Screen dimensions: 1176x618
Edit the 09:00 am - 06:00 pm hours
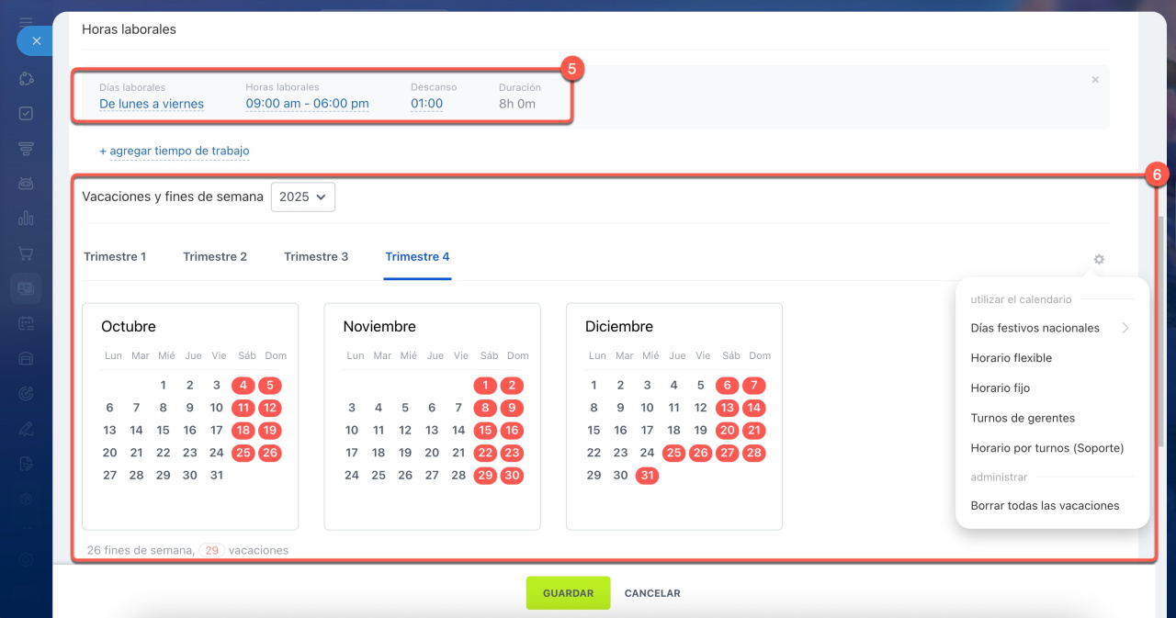click(307, 104)
